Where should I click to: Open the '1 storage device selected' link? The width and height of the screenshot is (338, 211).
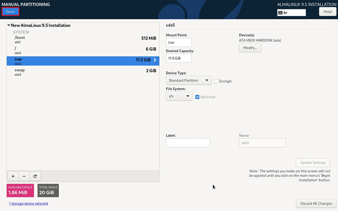pyautogui.click(x=28, y=203)
